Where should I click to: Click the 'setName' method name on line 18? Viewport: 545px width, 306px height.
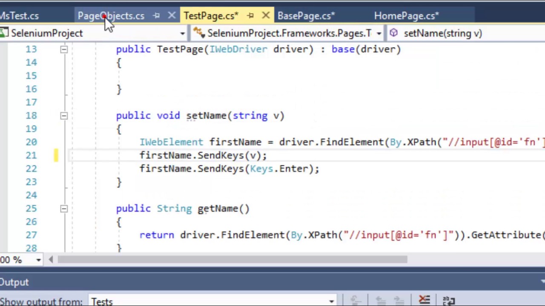(x=206, y=116)
